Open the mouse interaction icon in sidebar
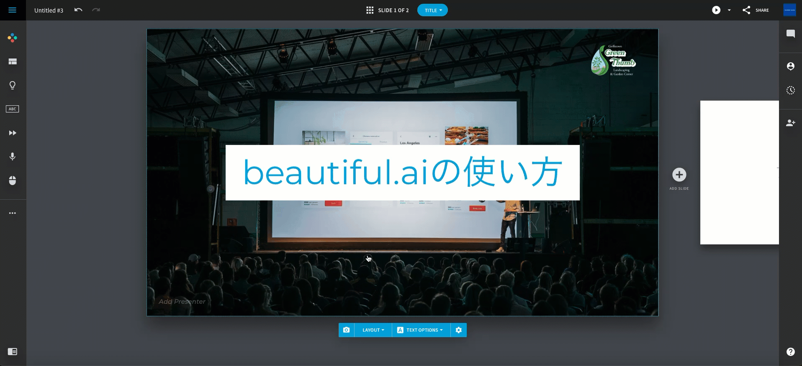This screenshot has width=802, height=366. [x=13, y=180]
